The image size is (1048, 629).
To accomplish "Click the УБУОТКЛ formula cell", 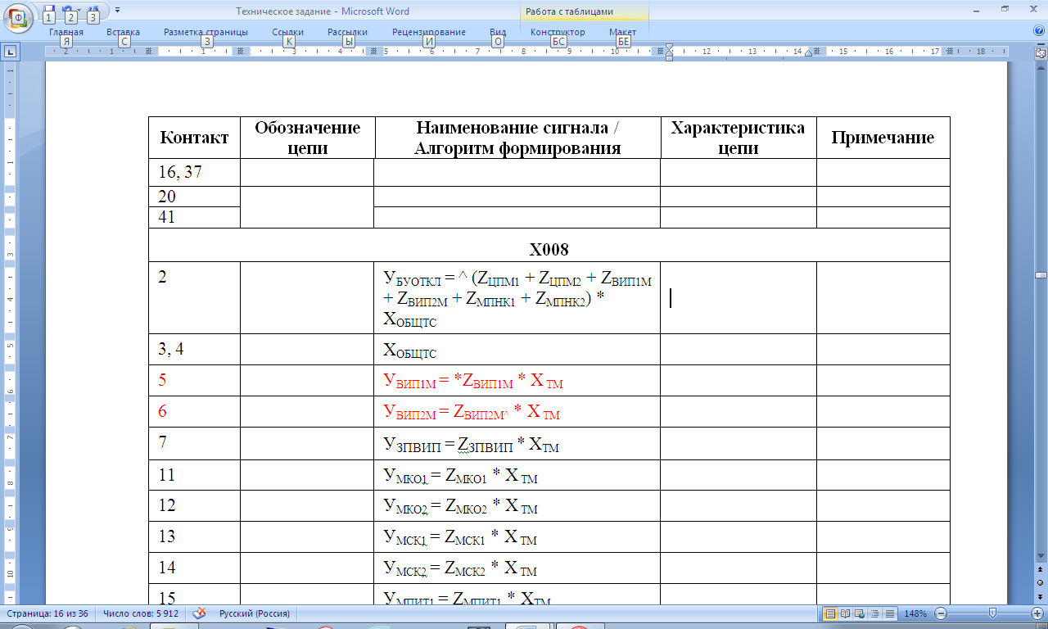I will pyautogui.click(x=517, y=298).
